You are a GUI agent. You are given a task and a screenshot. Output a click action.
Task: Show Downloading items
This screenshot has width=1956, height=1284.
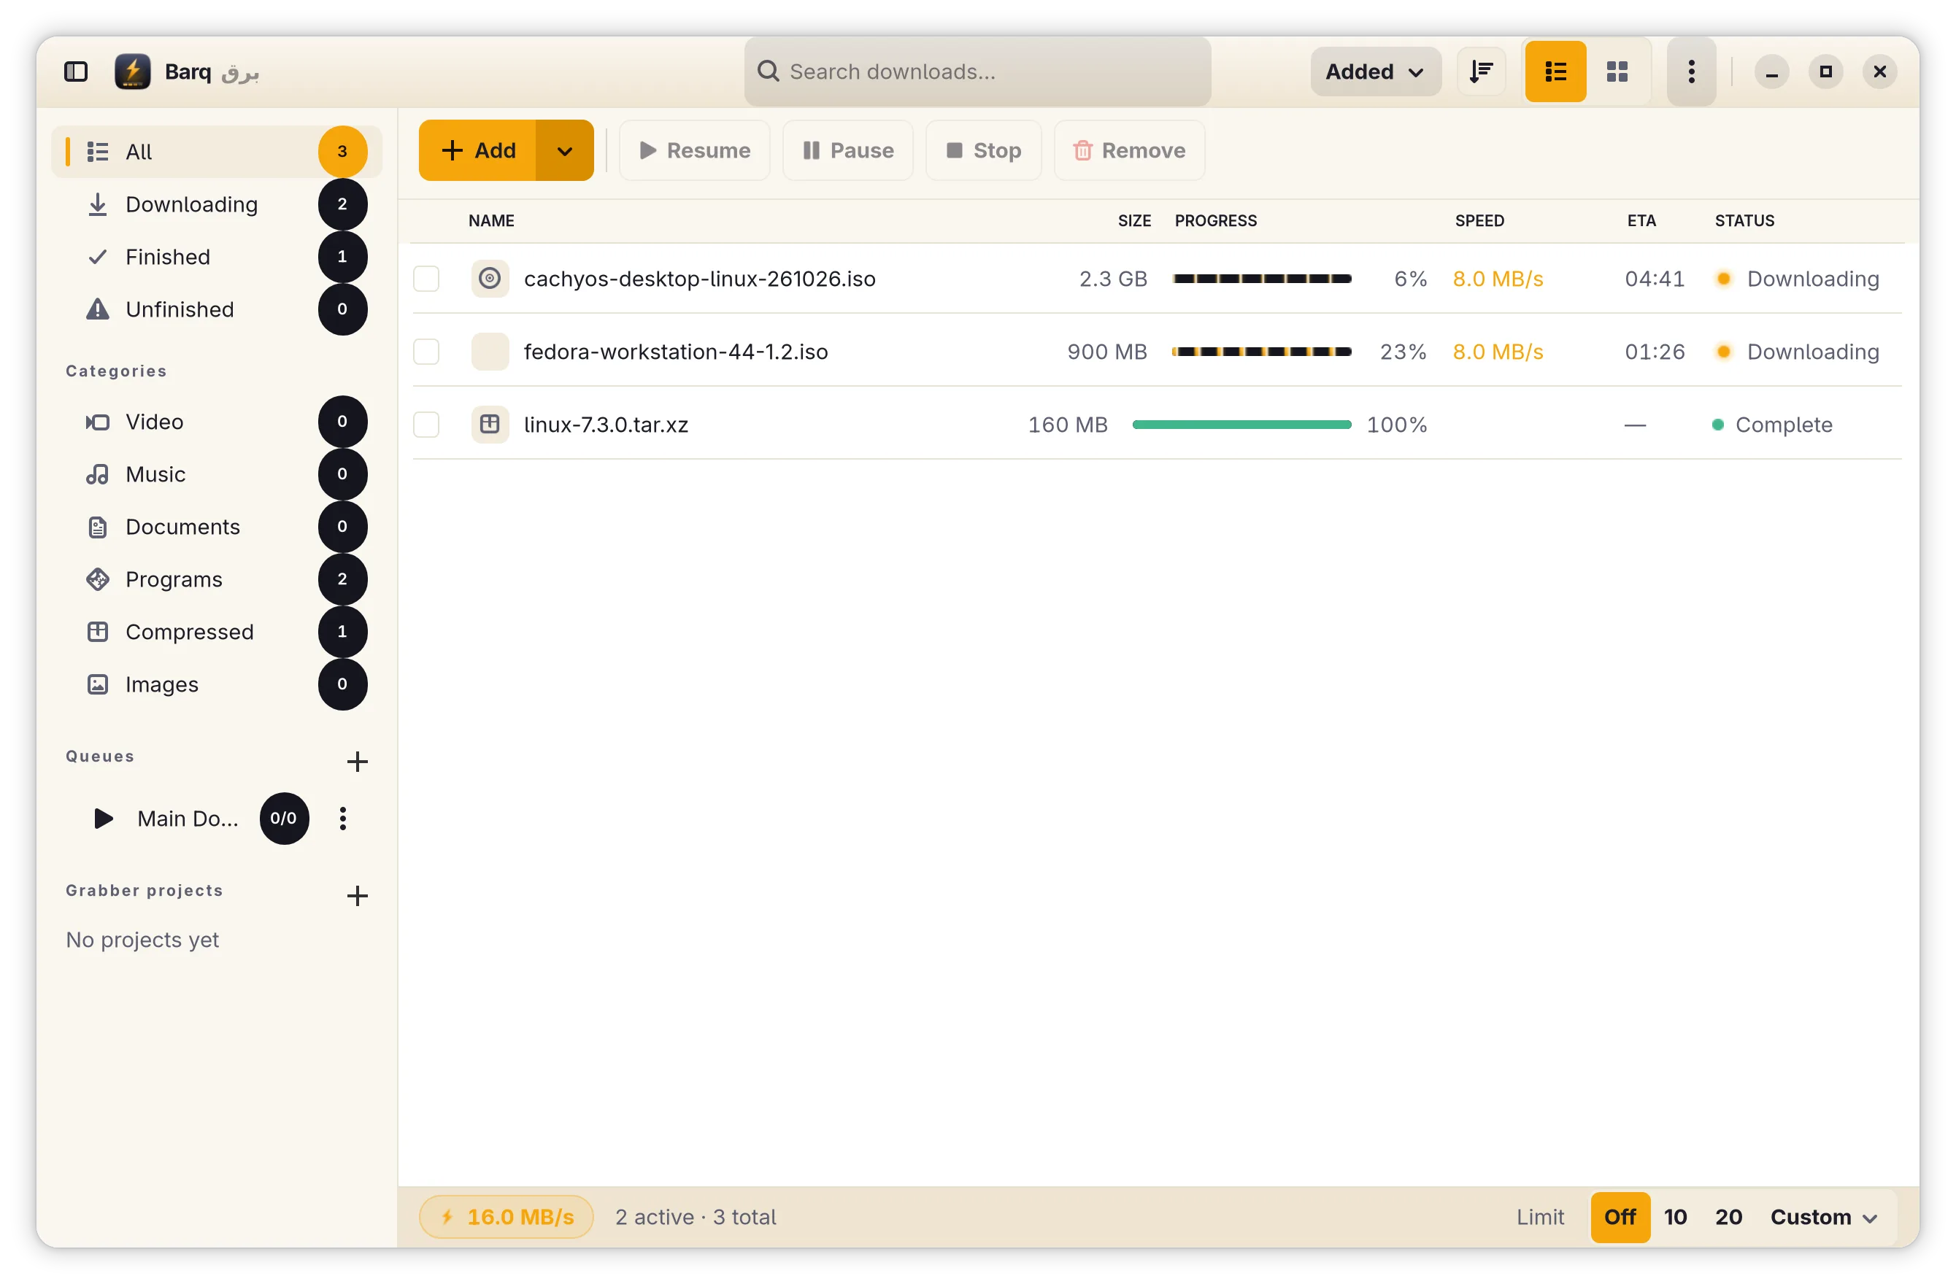tap(216, 204)
